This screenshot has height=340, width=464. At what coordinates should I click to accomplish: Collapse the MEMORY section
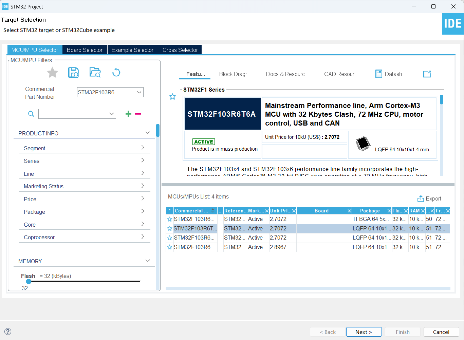click(x=148, y=261)
